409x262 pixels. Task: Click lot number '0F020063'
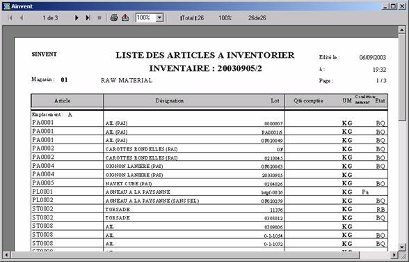click(x=272, y=167)
